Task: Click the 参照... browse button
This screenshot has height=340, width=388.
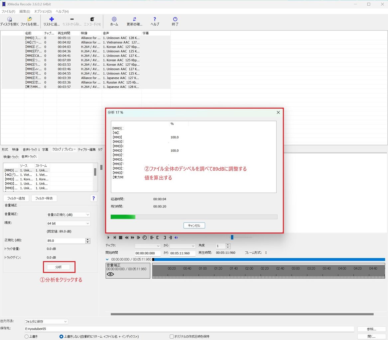Action: click(371, 329)
